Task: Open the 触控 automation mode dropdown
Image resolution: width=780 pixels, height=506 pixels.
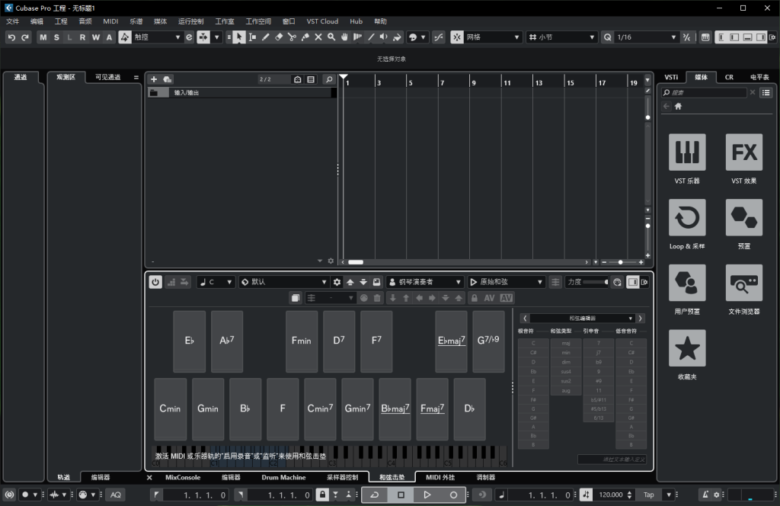Action: pos(157,37)
